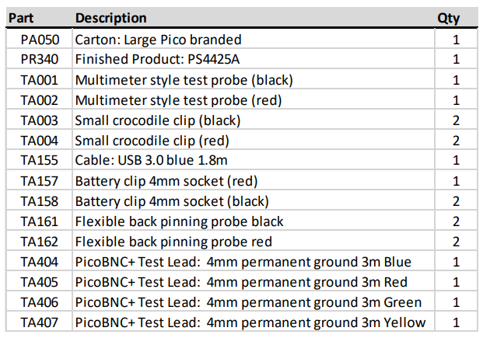Select the Green 3m PicoBNC+ Test Lead description
The image size is (483, 338).
click(248, 302)
